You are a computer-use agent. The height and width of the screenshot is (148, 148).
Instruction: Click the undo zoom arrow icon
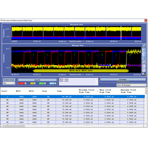pyautogui.click(x=144, y=54)
